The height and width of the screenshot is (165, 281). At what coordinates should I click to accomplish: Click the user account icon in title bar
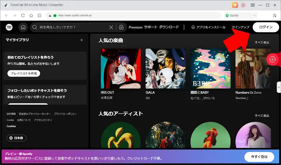click(x=243, y=5)
